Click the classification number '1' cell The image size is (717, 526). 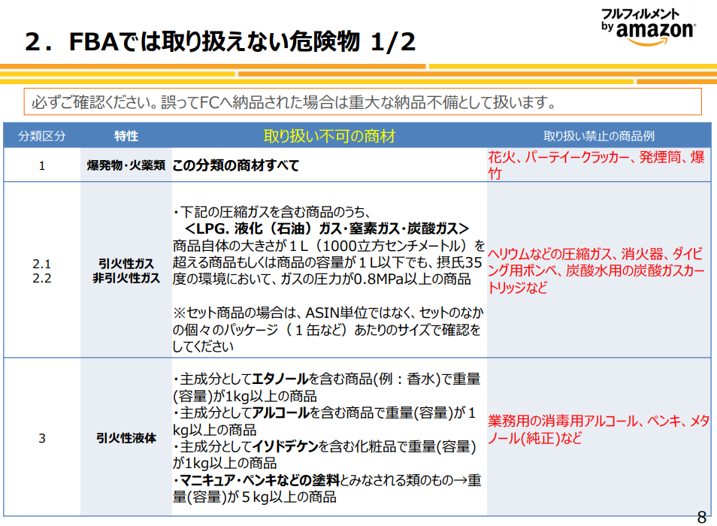[42, 165]
